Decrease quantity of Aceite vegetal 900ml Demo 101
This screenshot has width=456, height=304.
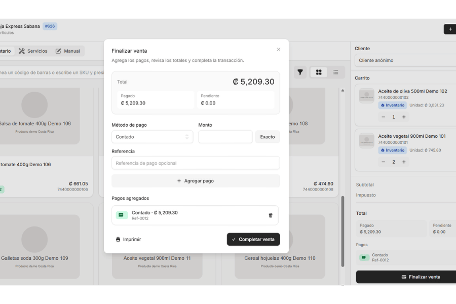coord(384,162)
